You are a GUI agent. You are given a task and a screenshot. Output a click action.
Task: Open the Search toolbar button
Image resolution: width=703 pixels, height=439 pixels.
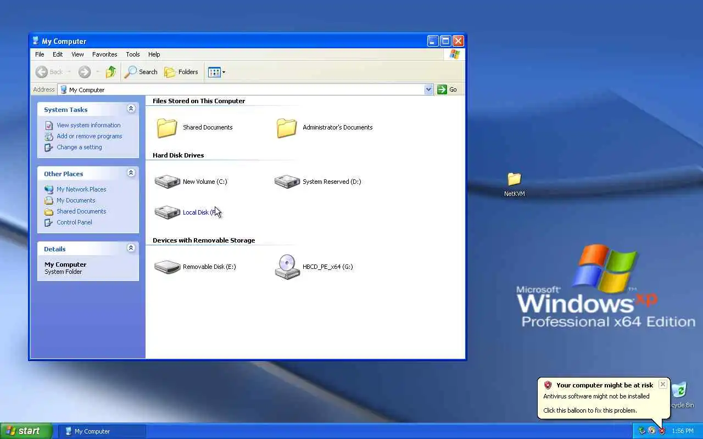[141, 72]
